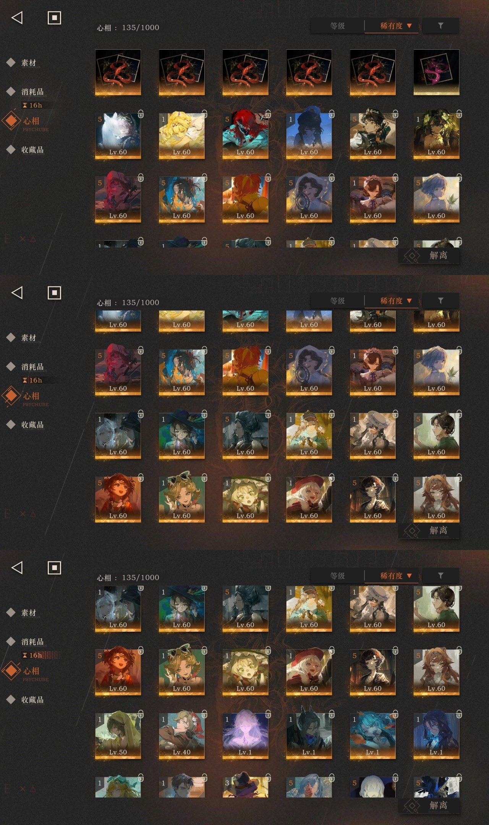The width and height of the screenshot is (489, 825).
Task: Select the Lv.40 psychube card
Action: (x=181, y=736)
